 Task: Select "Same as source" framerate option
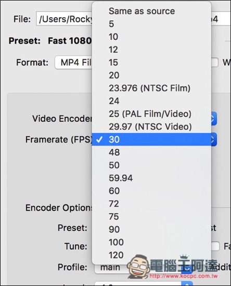151,11
